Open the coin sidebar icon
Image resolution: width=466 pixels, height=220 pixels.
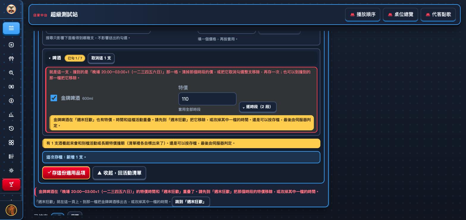point(11,101)
